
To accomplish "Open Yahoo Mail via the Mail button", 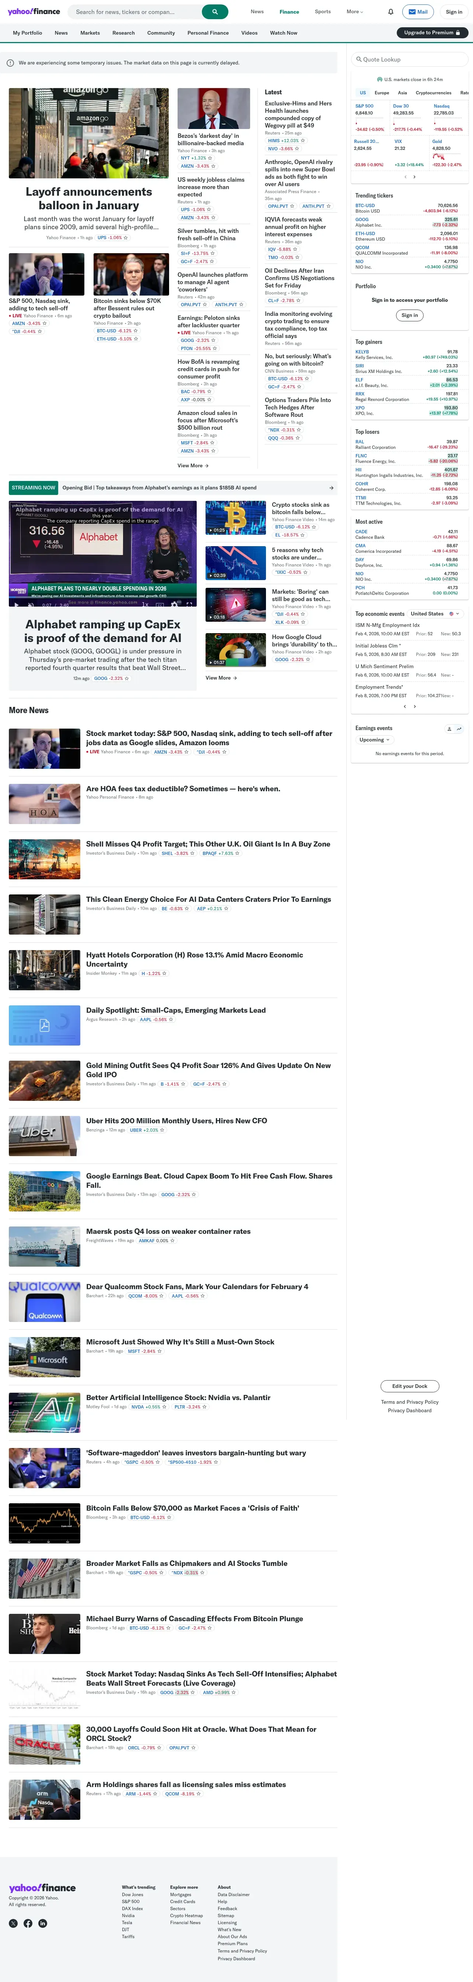I will click(x=418, y=11).
